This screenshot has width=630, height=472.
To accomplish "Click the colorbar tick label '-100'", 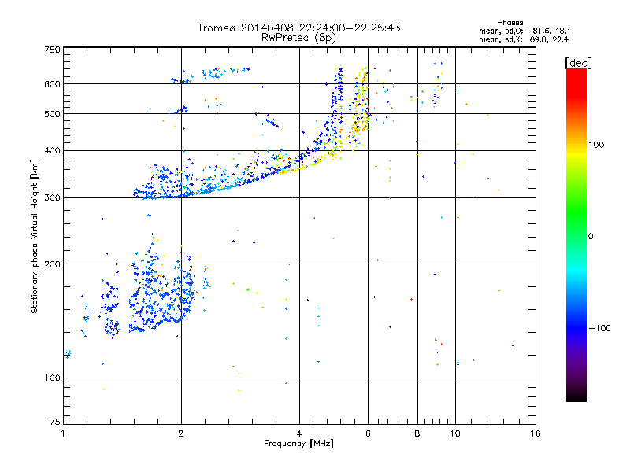I will (x=599, y=328).
